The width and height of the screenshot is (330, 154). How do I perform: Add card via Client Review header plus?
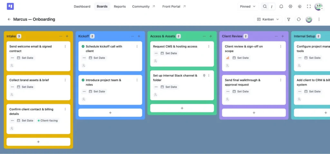point(283,36)
